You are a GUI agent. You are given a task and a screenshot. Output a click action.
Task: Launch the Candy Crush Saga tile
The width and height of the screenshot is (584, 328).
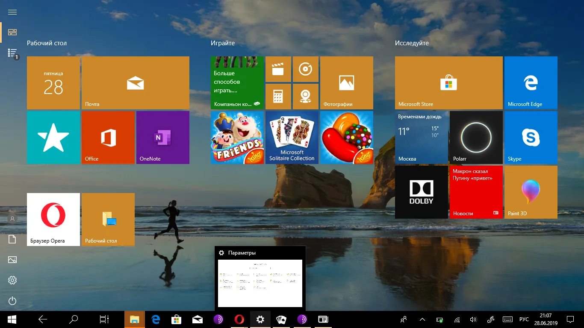coord(347,138)
